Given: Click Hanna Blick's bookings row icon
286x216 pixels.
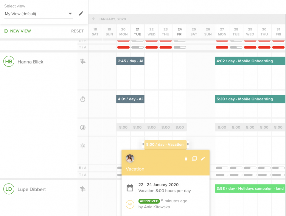Looking at the screenshot, I should point(83,61).
